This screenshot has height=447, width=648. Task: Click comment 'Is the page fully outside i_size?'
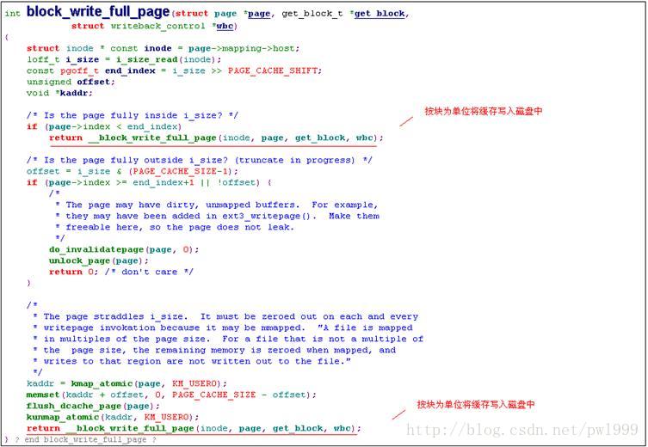click(199, 160)
